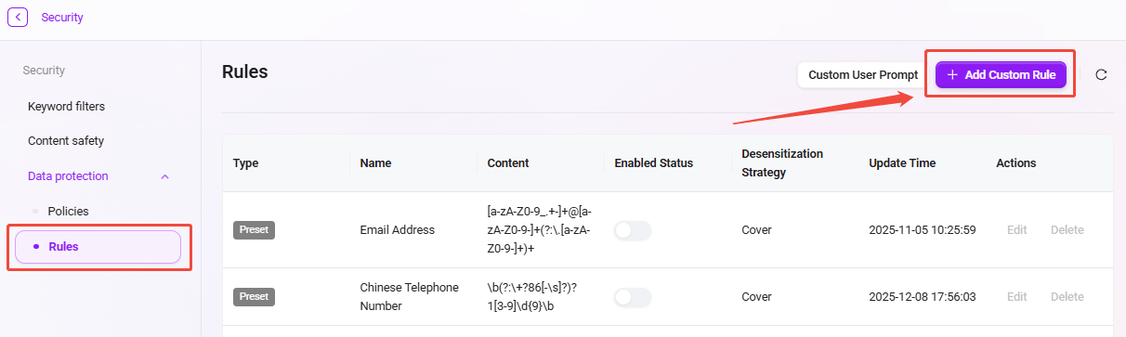Image resolution: width=1126 pixels, height=337 pixels.
Task: Click the bullet icon beside Policies
Action: 35,212
